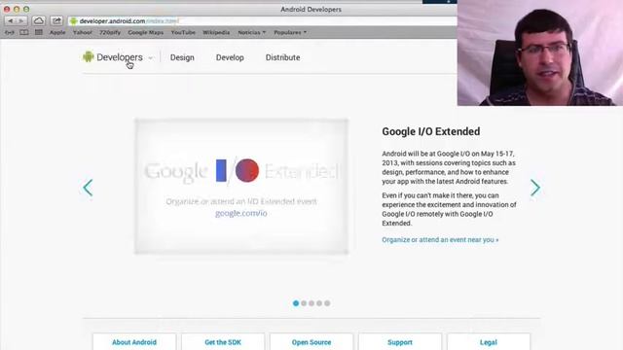Select the third carousel dot
623x350 pixels.
[311, 303]
